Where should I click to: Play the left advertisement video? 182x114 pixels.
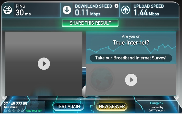click(44, 64)
